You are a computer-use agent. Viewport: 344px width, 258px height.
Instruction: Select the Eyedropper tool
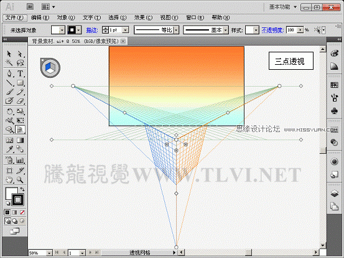pos(9,150)
